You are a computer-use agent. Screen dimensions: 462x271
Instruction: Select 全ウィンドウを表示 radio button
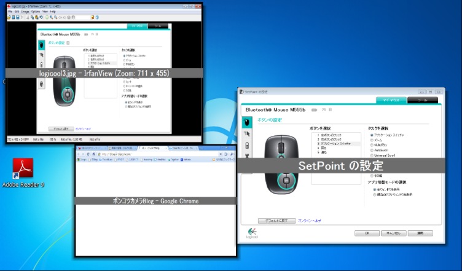coord(375,190)
